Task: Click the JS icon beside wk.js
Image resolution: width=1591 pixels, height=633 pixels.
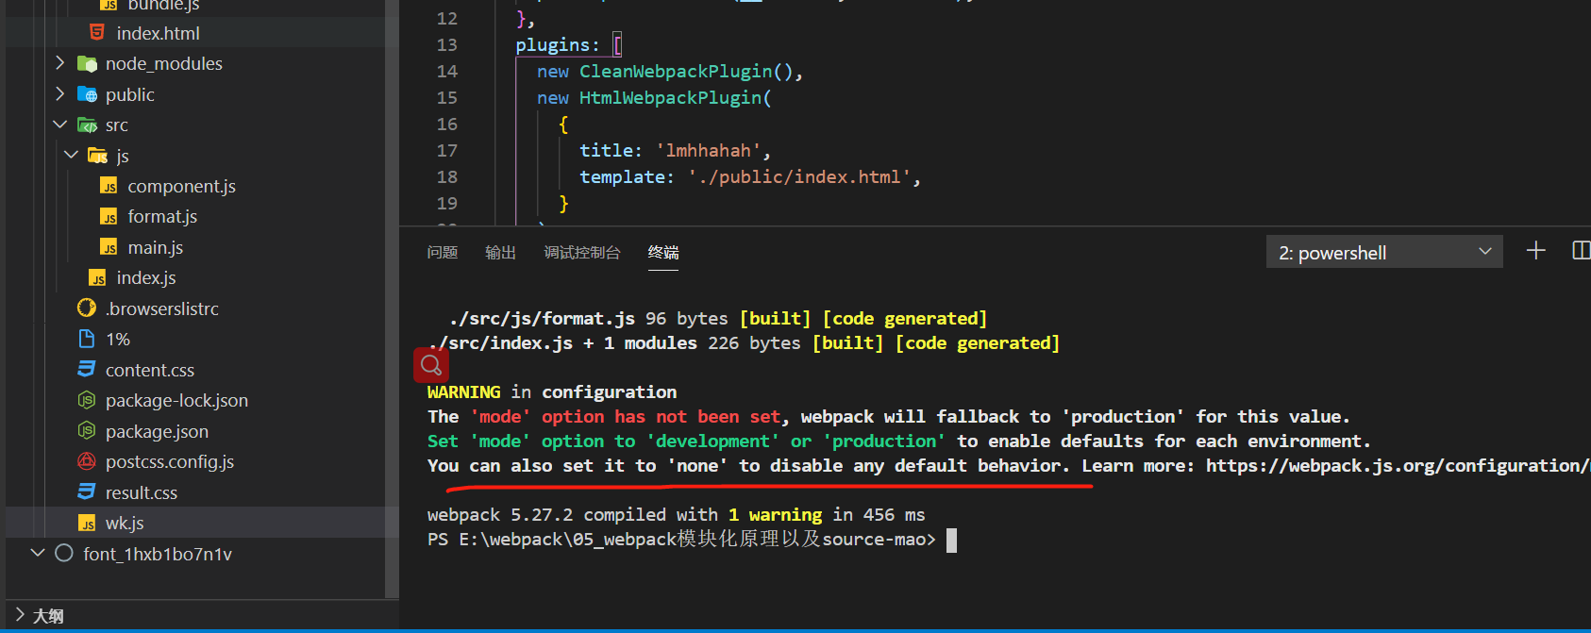Action: (87, 524)
